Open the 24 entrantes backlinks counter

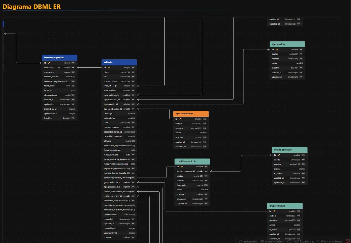coord(248,241)
